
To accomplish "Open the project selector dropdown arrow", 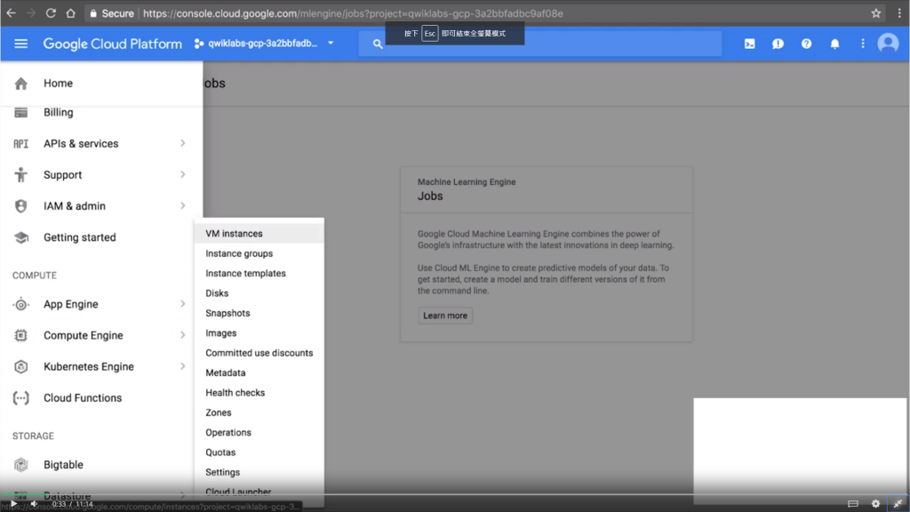I will [x=331, y=43].
